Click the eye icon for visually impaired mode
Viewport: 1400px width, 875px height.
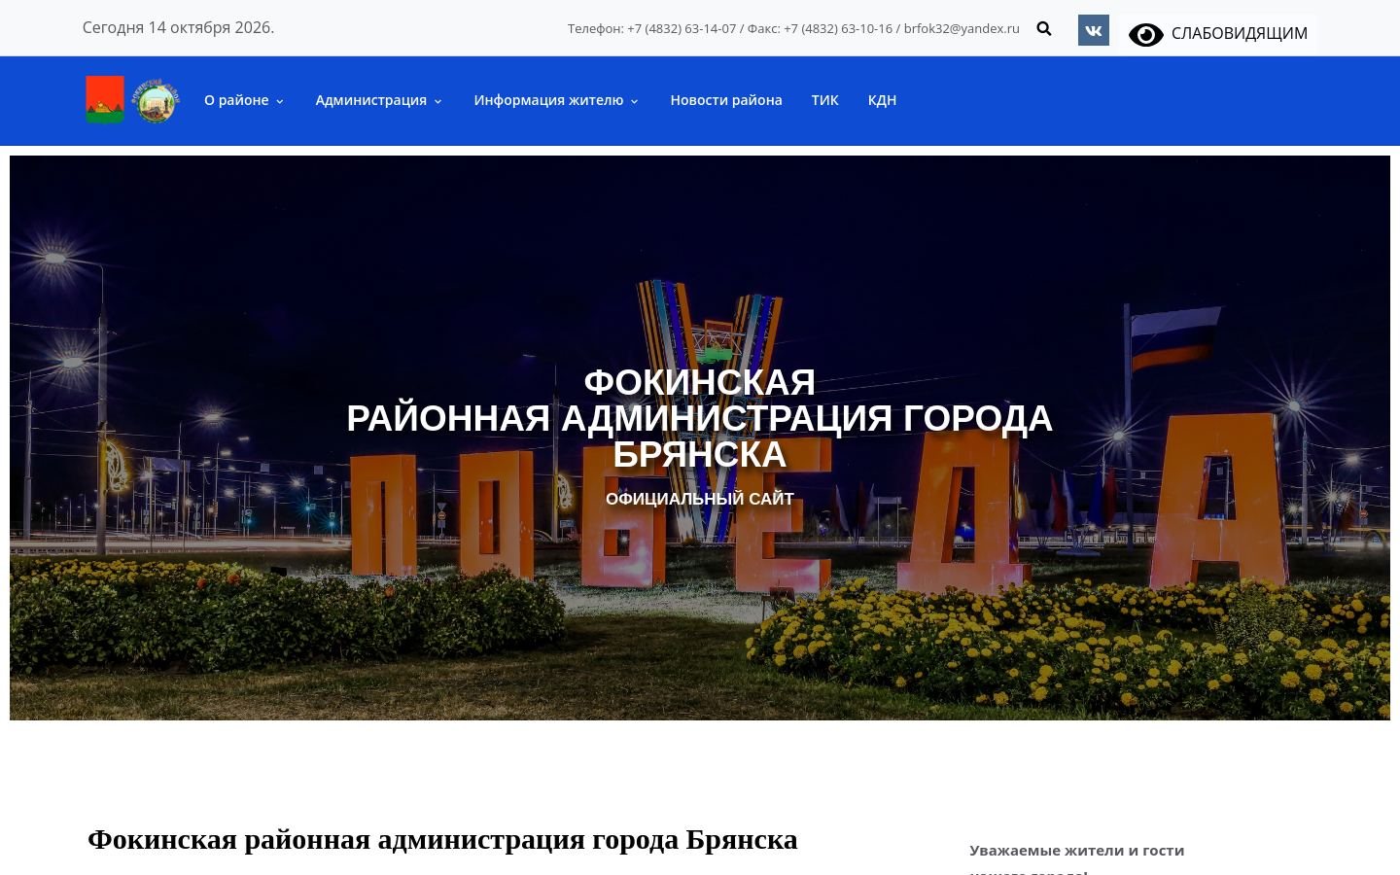[1145, 35]
